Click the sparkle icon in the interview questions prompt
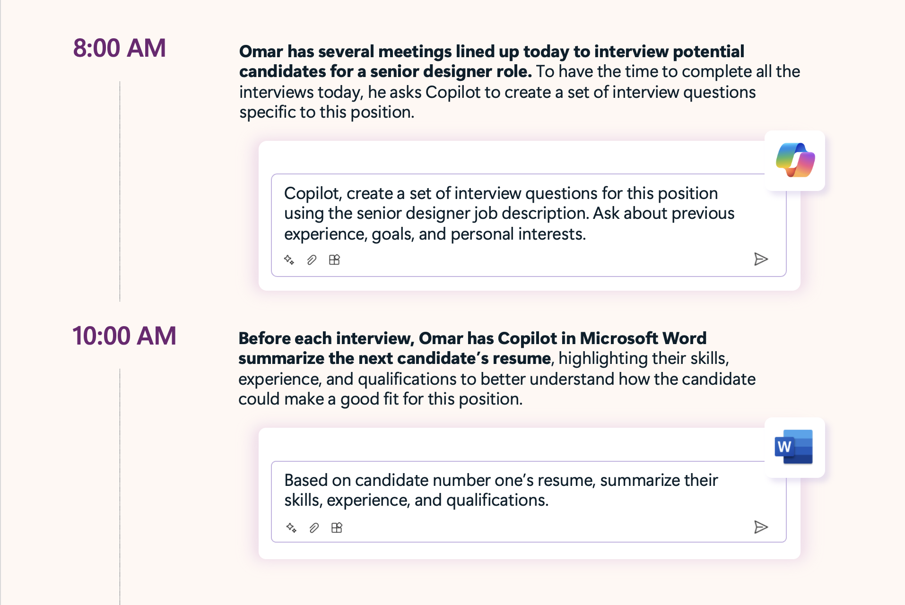Viewport: 905px width, 605px height. (x=289, y=259)
